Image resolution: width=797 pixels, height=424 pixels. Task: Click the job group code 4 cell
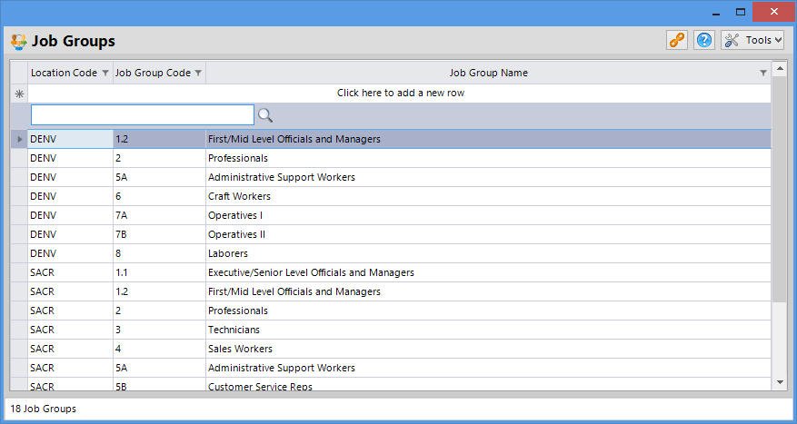(159, 349)
